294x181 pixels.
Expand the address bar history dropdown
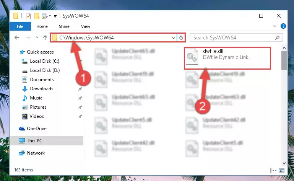174,38
